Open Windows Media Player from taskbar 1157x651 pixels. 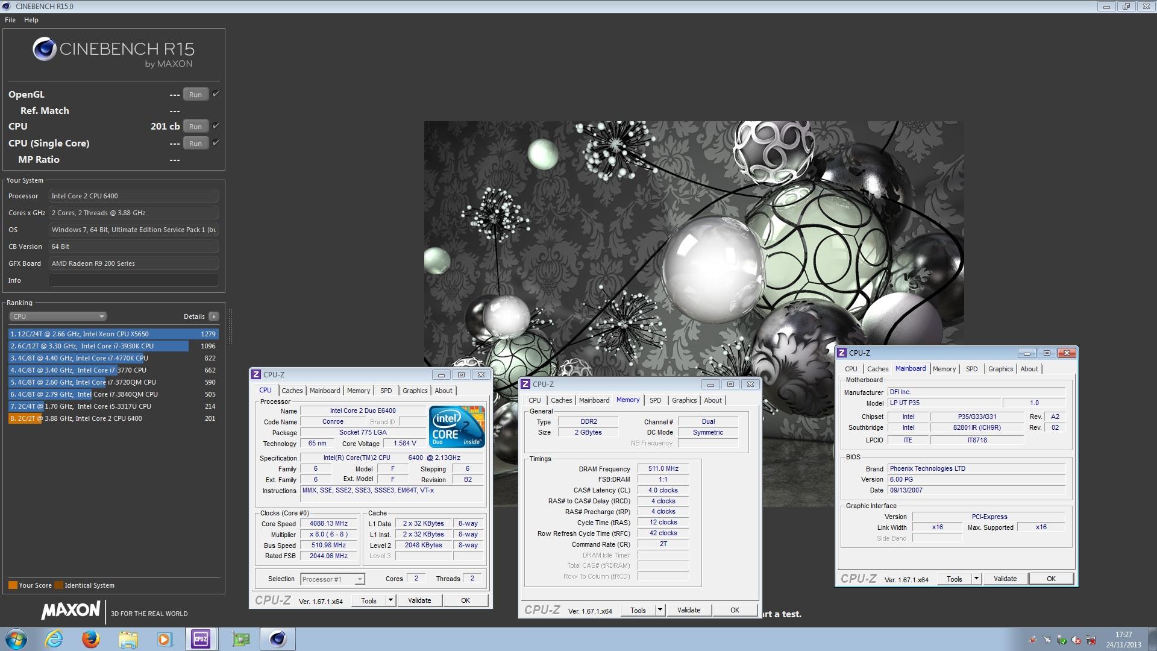click(x=165, y=639)
